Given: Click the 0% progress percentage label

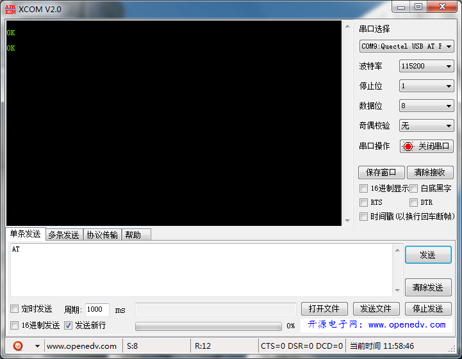Looking at the screenshot, I should pyautogui.click(x=291, y=326).
